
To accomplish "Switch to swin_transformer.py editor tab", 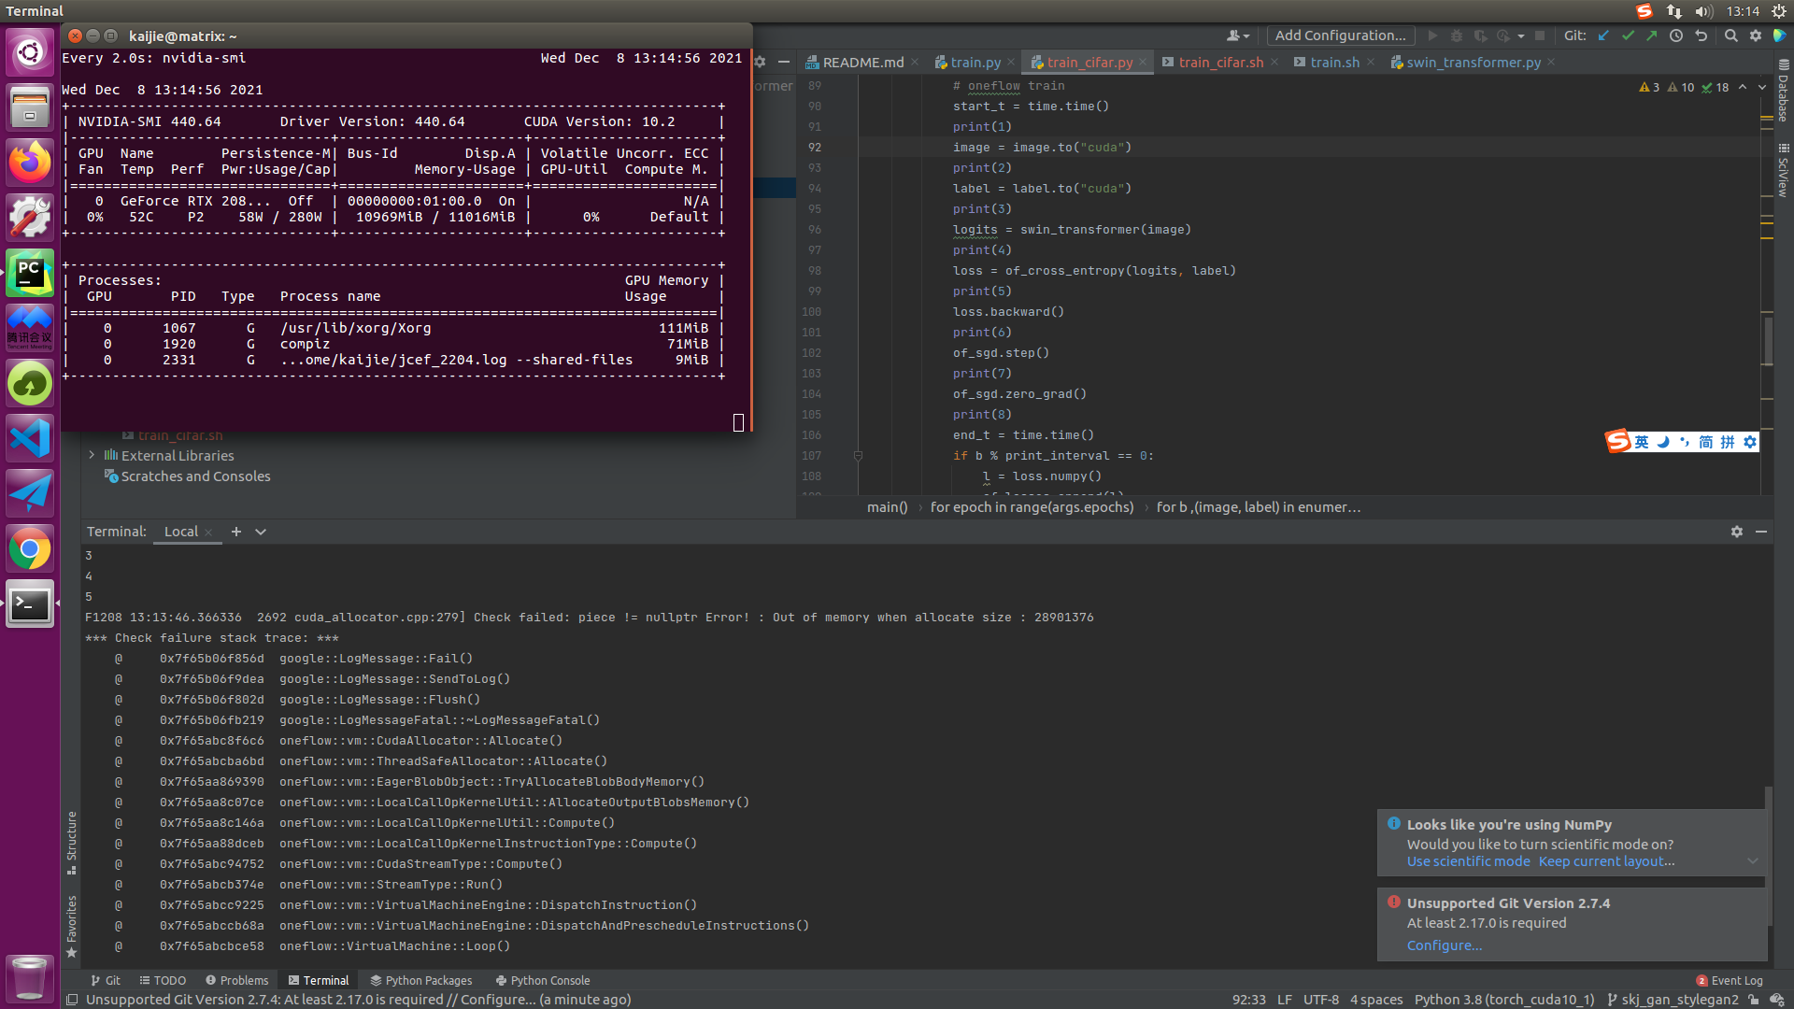I will pos(1473,63).
